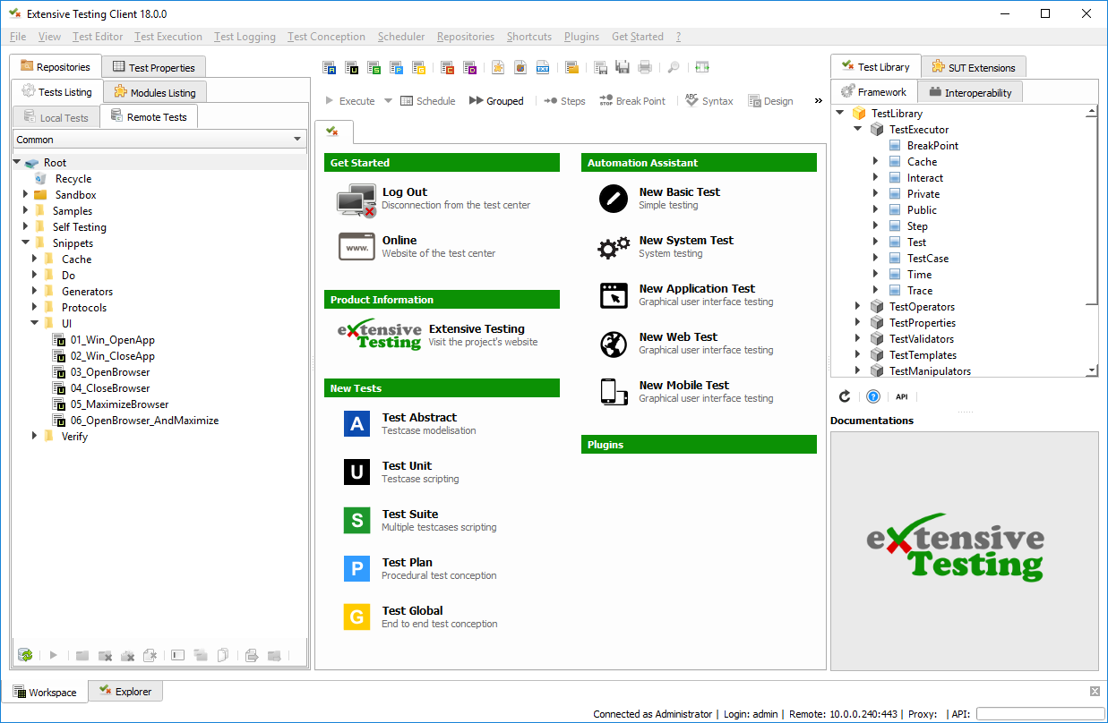Screen dimensions: 1108x723
Task: Toggle the Grouped execution mode
Action: click(496, 101)
